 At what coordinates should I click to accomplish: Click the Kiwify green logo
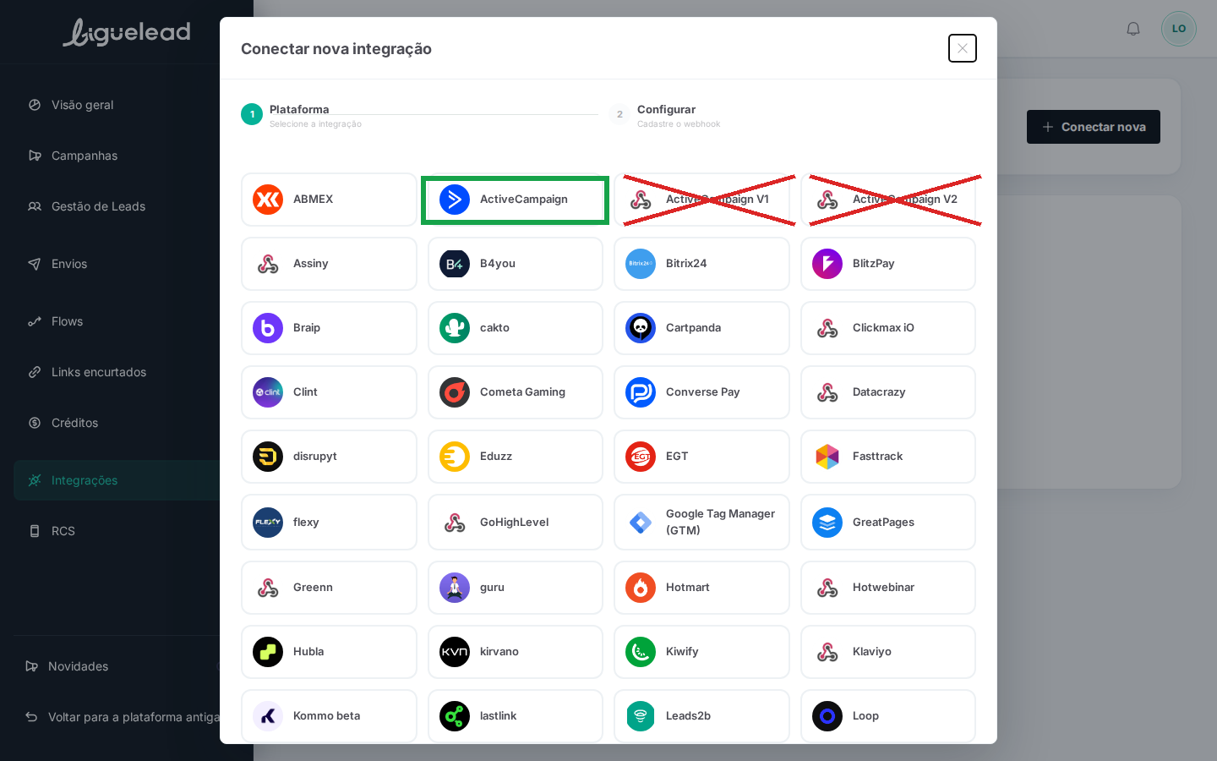pos(641,652)
